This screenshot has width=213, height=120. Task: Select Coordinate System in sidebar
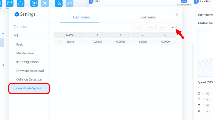tap(29, 88)
